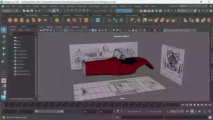
Task: Open the viewport Shading menu
Action: click(x=49, y=27)
